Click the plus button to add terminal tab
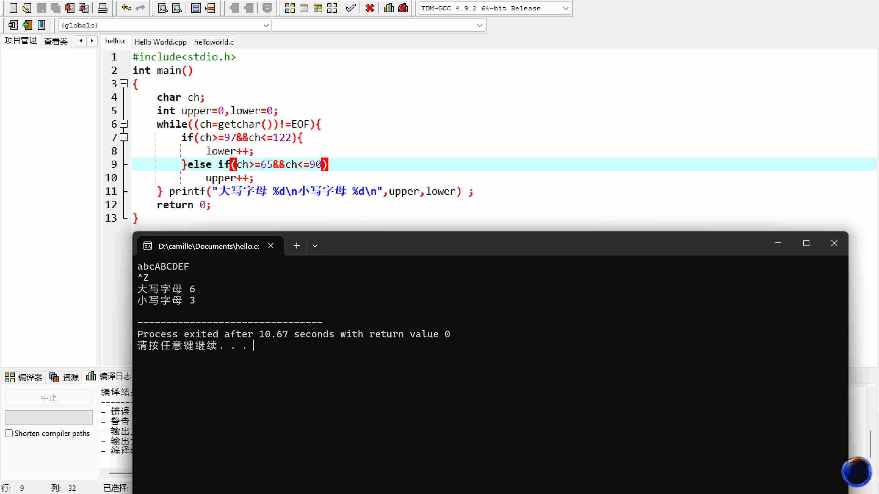879x494 pixels. click(297, 246)
